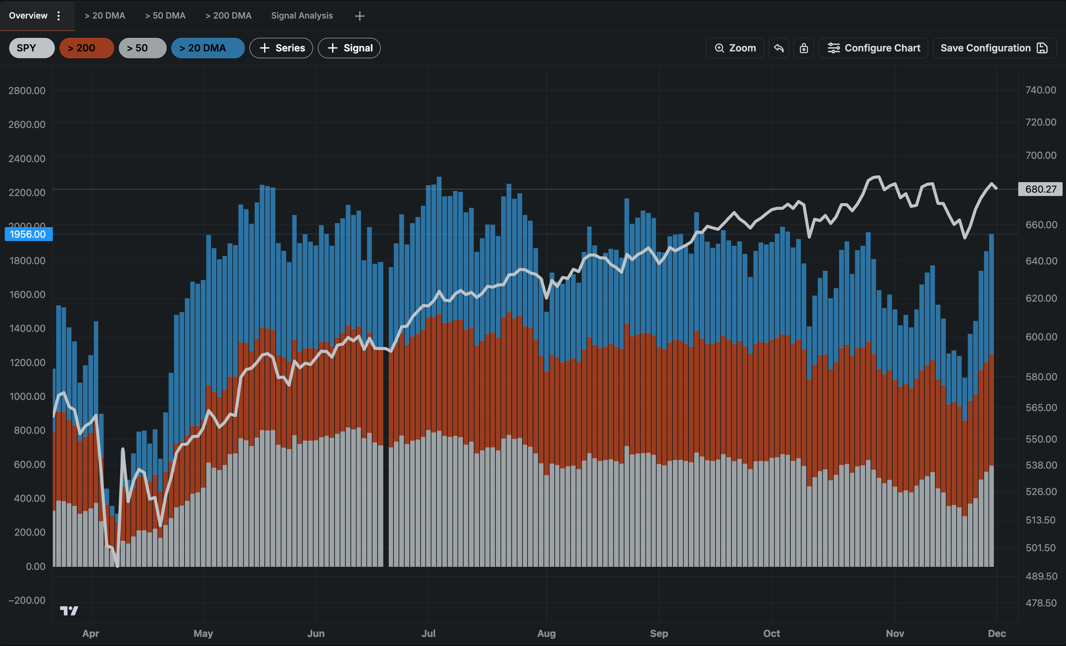Viewport: 1066px width, 646px height.
Task: Toggle the SPY series pill
Action: [32, 48]
